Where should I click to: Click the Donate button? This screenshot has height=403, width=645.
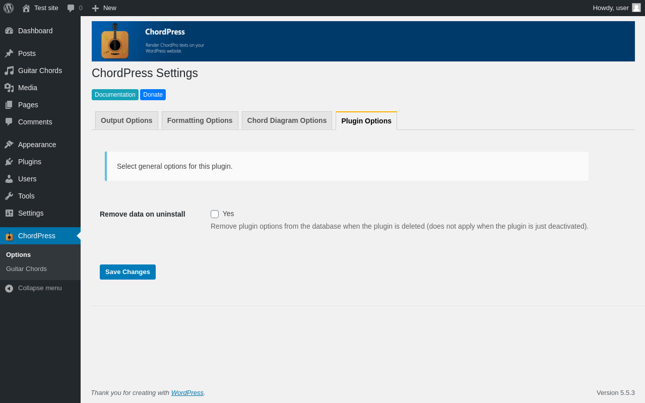point(153,95)
